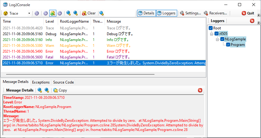The height and width of the screenshot is (138, 261).
Task: Select the Fatal ログです。 log row
Action: [104, 57]
